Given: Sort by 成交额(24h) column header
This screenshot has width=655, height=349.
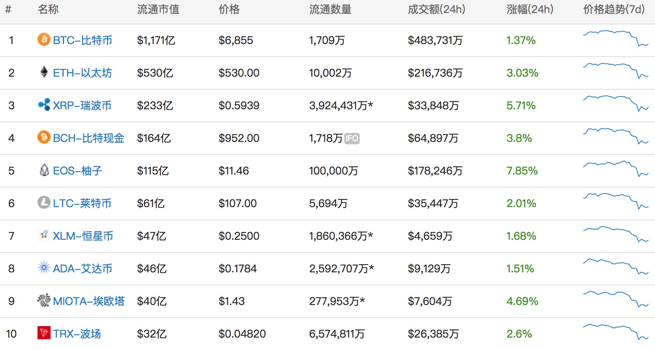Looking at the screenshot, I should 436,9.
